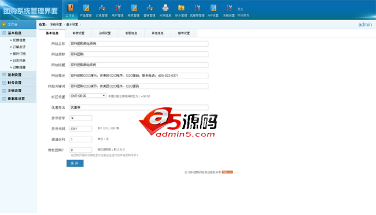This screenshot has width=376, height=215.
Task: Click the 网站关键词 input field
Action: point(139,86)
